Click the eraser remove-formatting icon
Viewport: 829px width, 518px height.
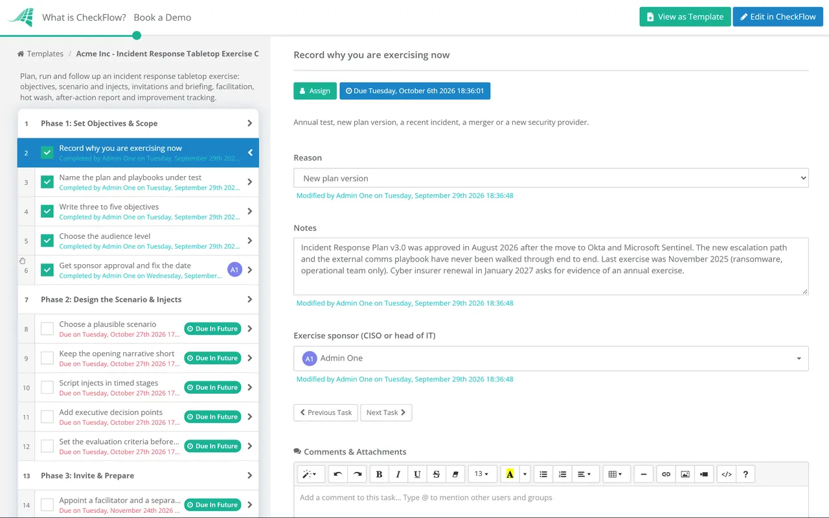455,474
